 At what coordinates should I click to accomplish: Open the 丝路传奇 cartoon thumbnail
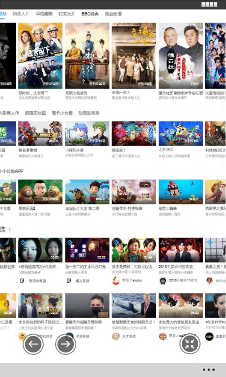134,192
